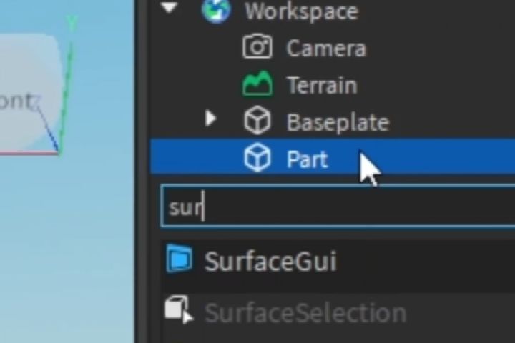Select Workspace in the Explorer
Image resolution: width=515 pixels, height=343 pixels.
coord(300,11)
